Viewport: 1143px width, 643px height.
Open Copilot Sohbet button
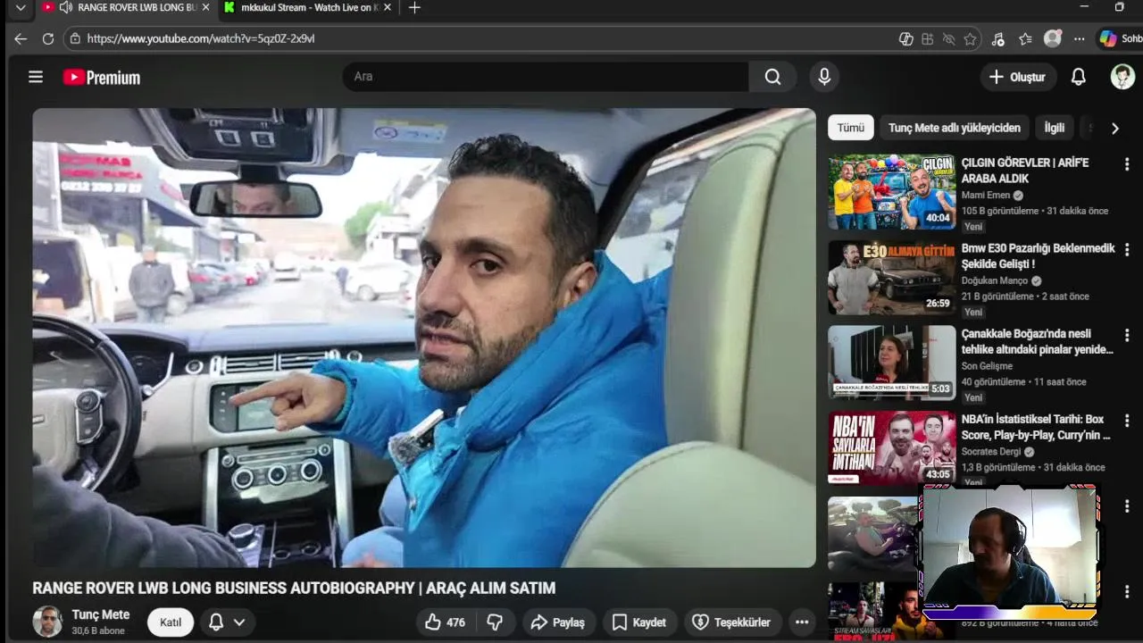click(1121, 38)
